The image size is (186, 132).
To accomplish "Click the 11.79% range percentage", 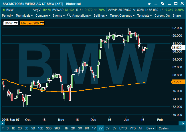I will [x=99, y=10].
